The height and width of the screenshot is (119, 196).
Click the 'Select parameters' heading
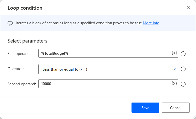pyautogui.click(x=28, y=41)
